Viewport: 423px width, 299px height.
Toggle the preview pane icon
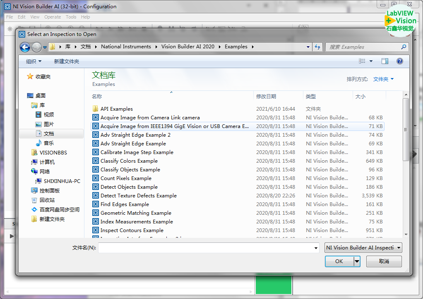tap(385, 61)
